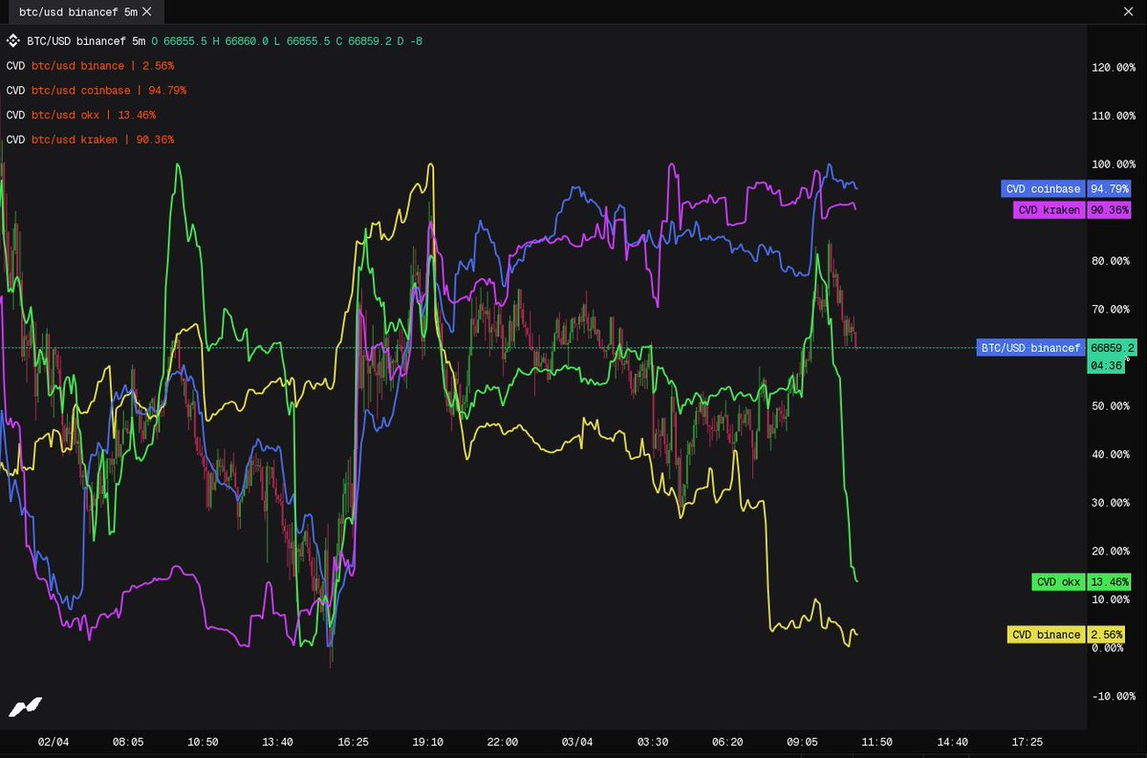Select the CVD btc/usd binance legend row

point(90,66)
